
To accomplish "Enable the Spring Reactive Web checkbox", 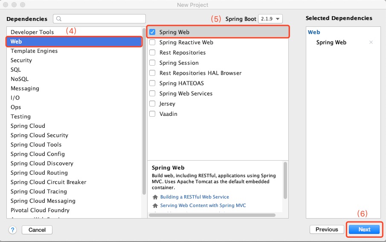I will click(x=152, y=42).
